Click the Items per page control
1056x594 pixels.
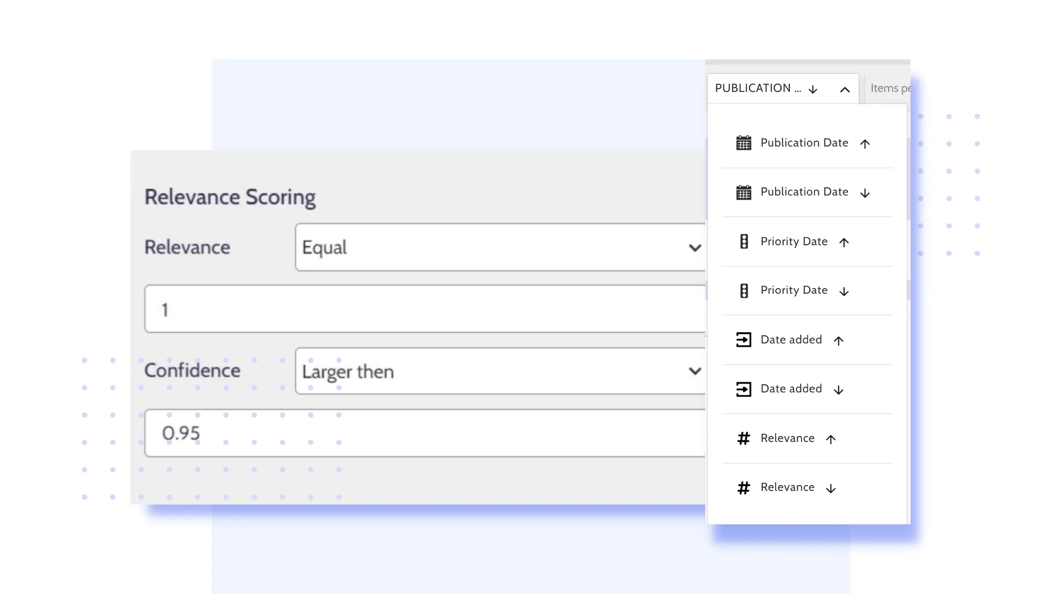890,88
